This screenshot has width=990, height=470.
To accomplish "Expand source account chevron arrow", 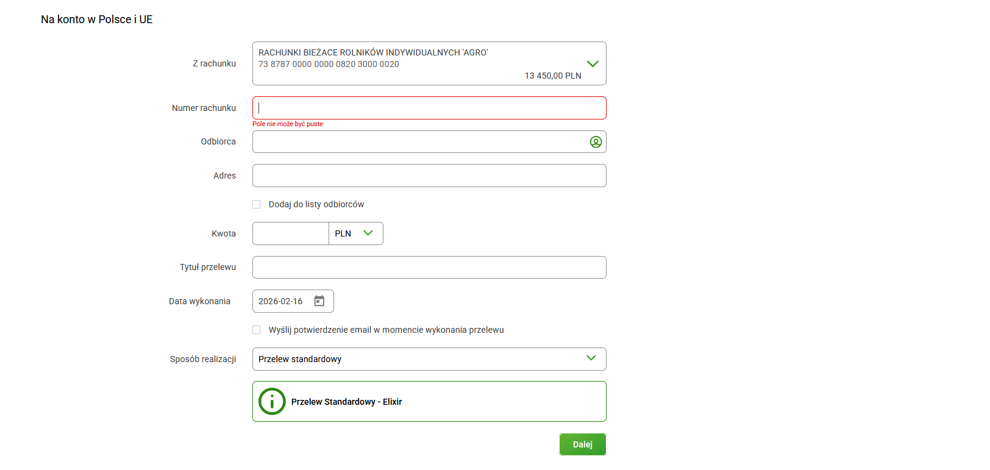I will [592, 64].
